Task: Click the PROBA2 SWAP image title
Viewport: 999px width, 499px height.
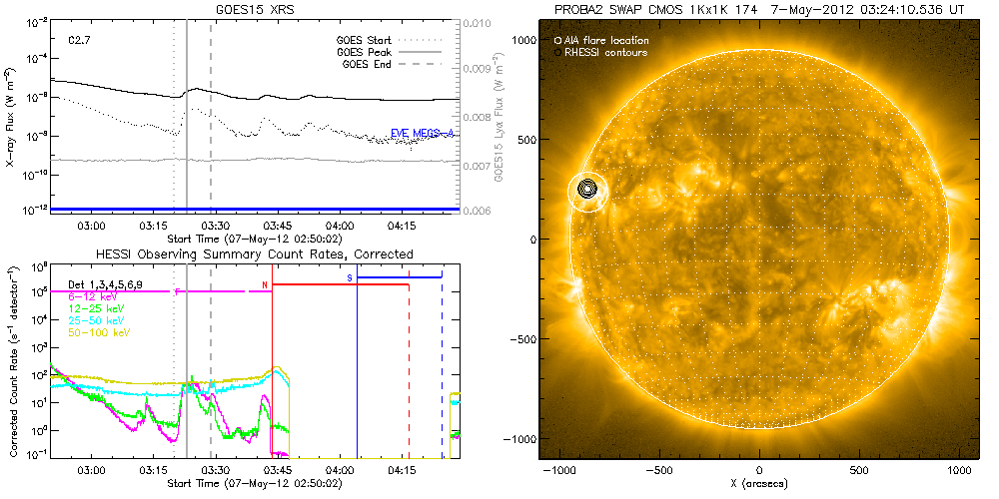Action: (x=759, y=9)
